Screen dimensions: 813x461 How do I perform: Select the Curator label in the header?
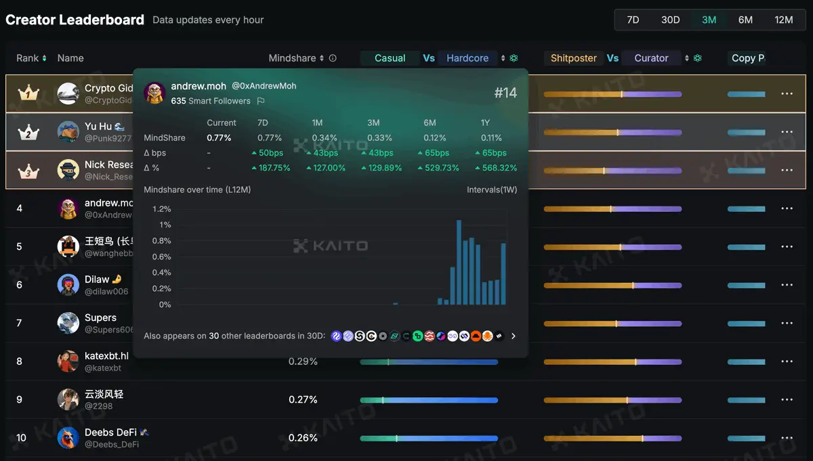click(x=652, y=58)
